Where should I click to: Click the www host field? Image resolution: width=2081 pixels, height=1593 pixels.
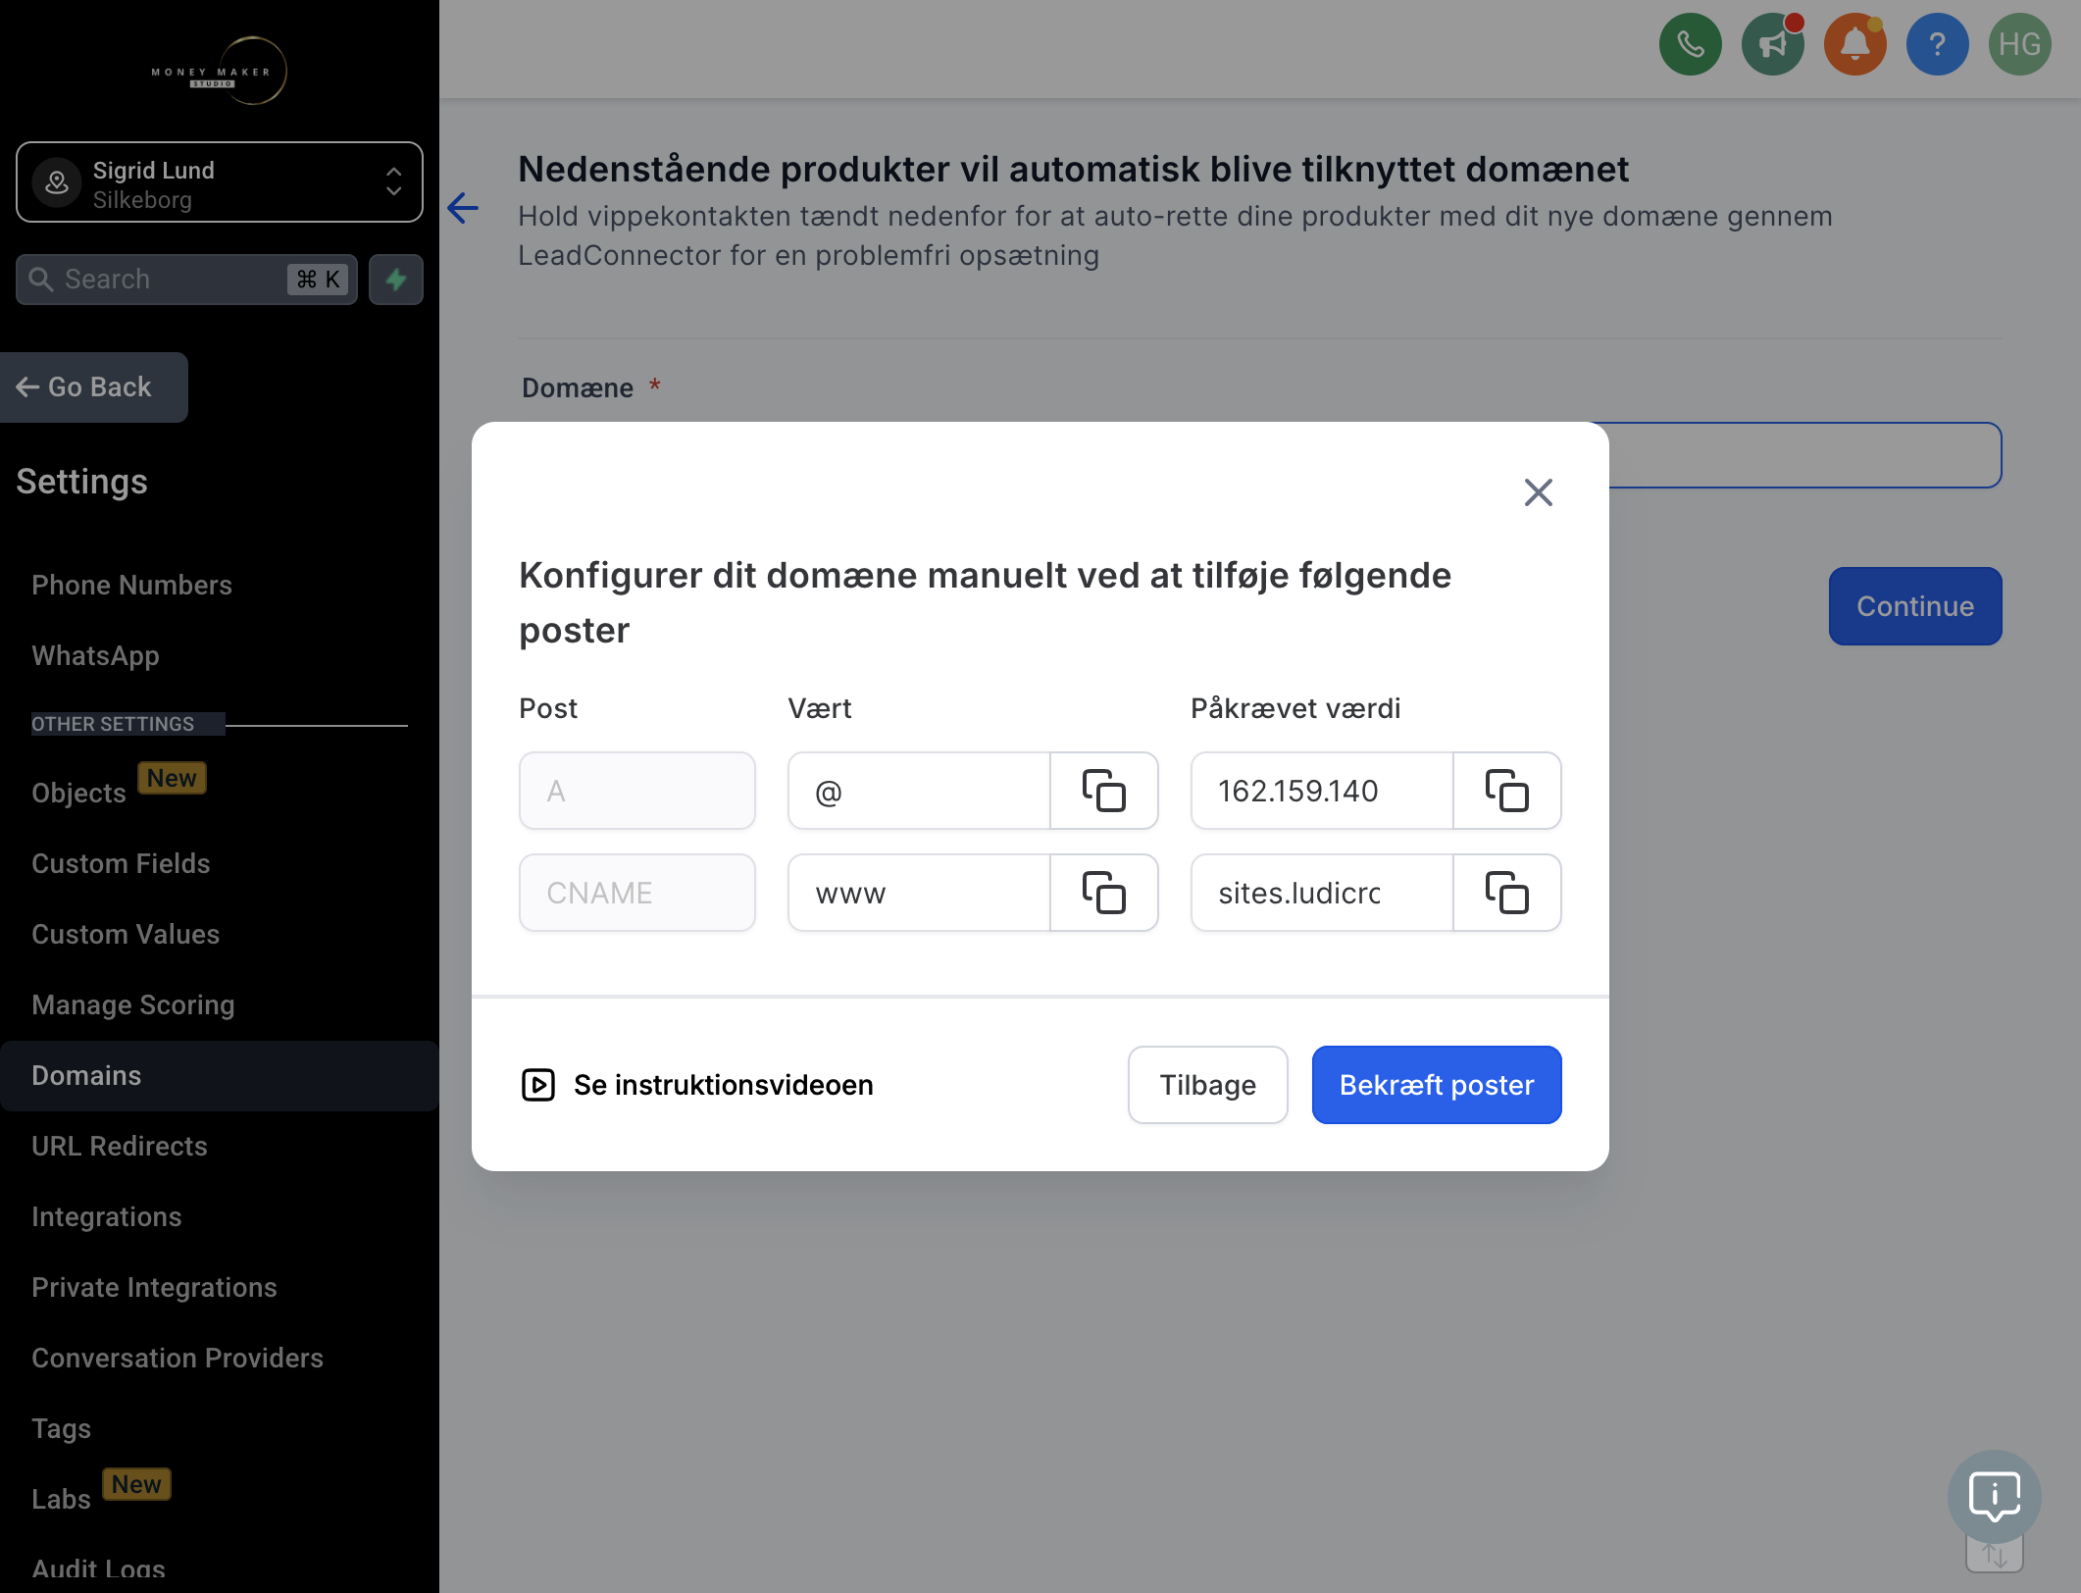click(919, 893)
